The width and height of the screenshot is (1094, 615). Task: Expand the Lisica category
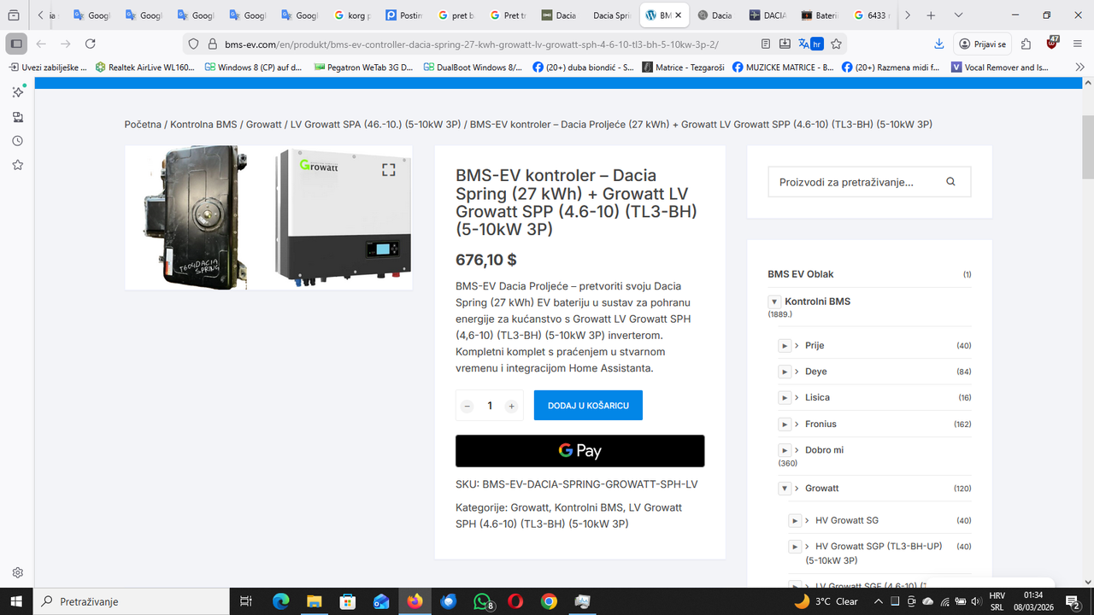pyautogui.click(x=785, y=398)
